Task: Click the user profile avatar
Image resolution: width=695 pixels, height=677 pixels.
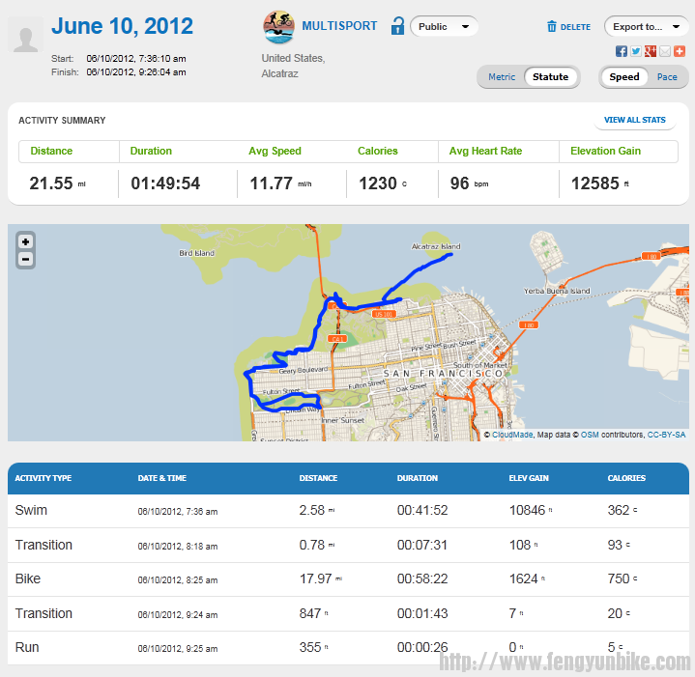Action: click(27, 36)
